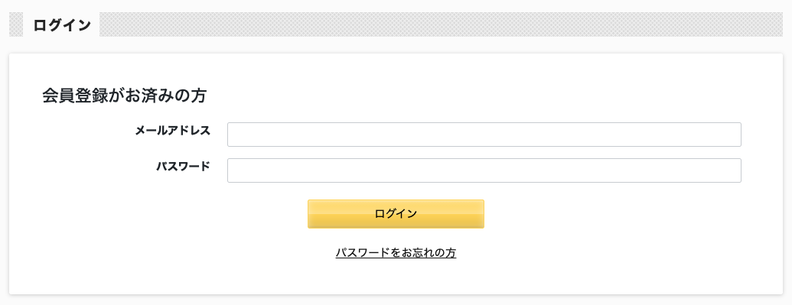
Task: Submit the form with the ログイン button
Action: [x=396, y=214]
